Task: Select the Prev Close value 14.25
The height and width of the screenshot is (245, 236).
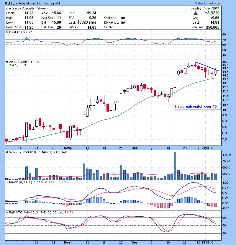Action: tap(29, 27)
